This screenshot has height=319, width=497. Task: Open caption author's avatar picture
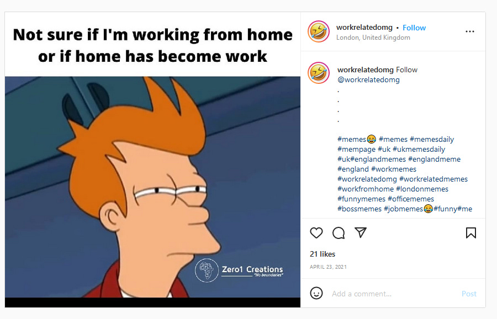tap(318, 72)
